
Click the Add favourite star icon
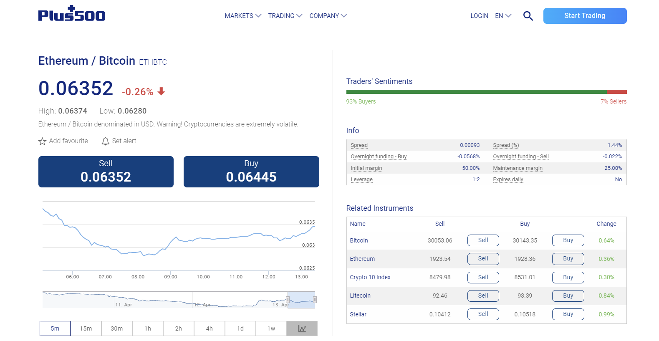pyautogui.click(x=42, y=141)
